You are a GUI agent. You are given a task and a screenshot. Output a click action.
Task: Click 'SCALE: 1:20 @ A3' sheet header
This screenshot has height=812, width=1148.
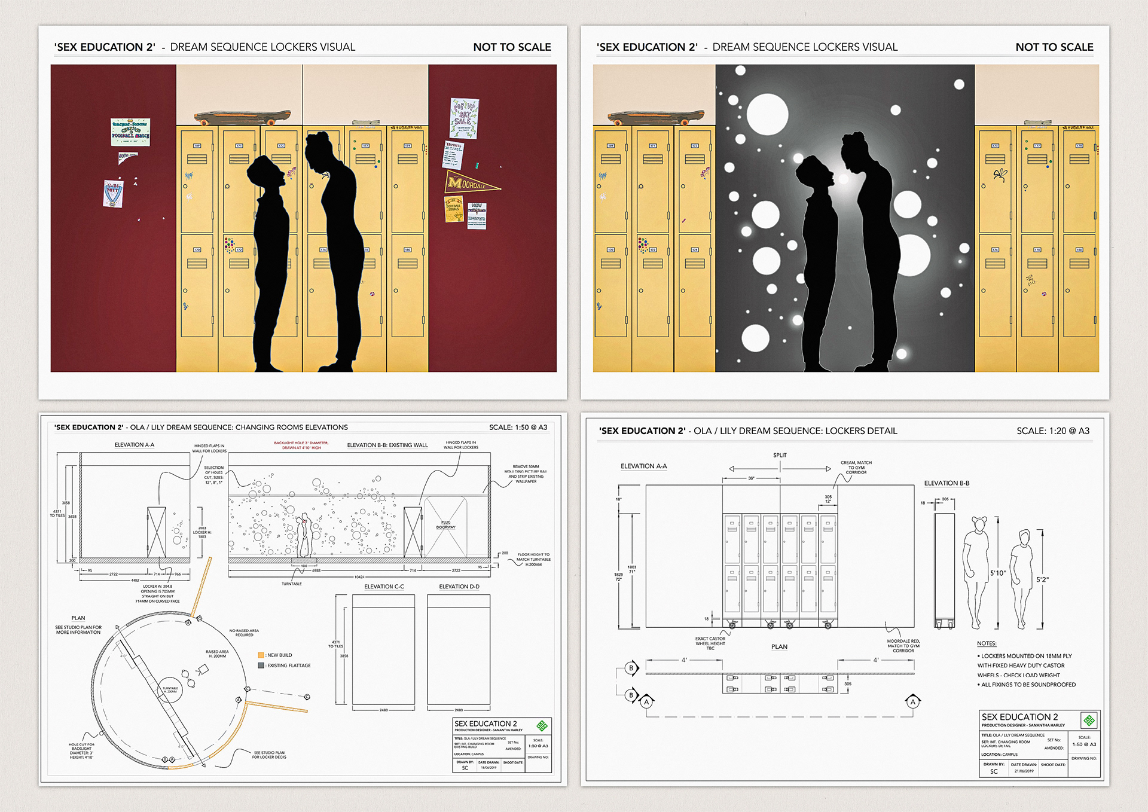click(1053, 431)
